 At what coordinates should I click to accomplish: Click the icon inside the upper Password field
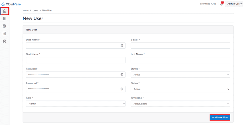coord(122,75)
